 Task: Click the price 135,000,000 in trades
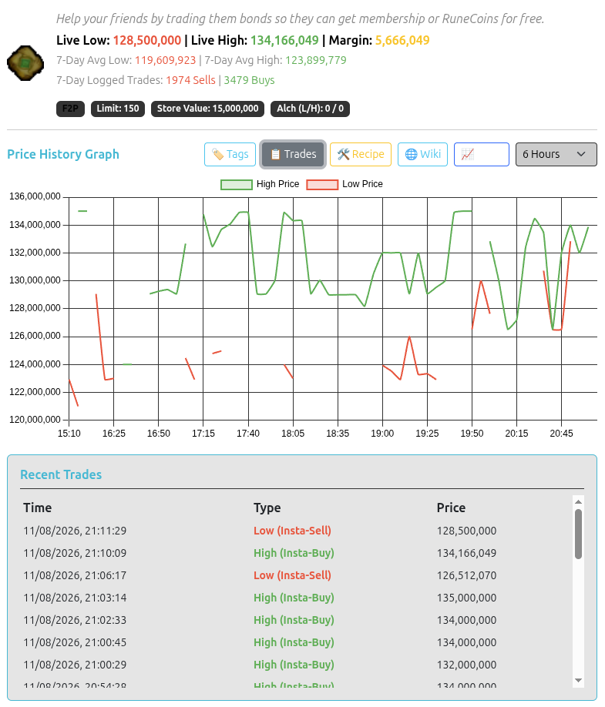[x=466, y=598]
